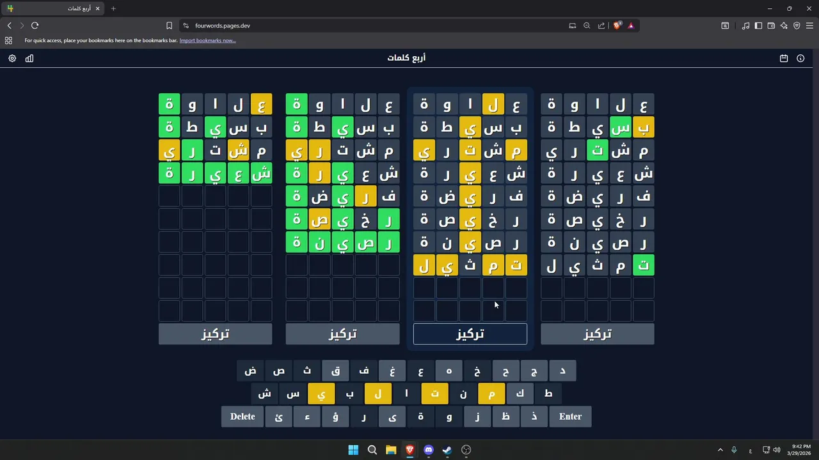Close the أربع كلمات browser tab
819x460 pixels.
pyautogui.click(x=97, y=8)
